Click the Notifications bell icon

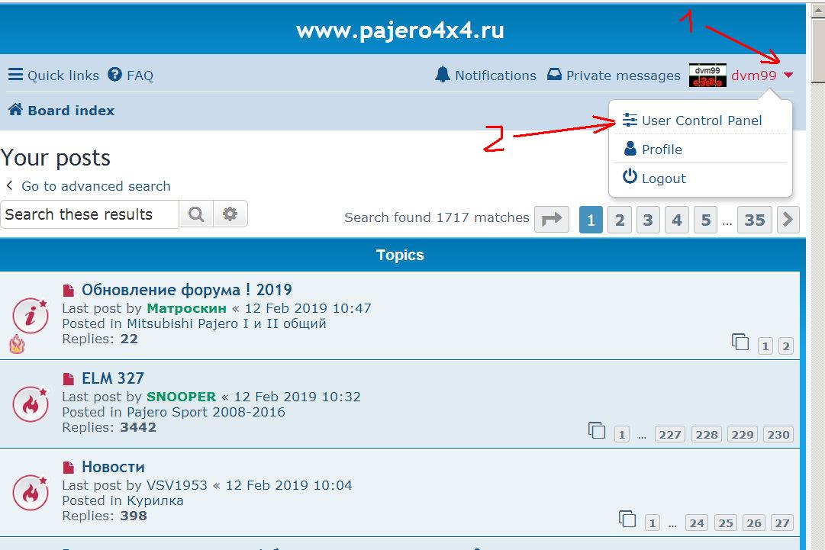point(443,75)
